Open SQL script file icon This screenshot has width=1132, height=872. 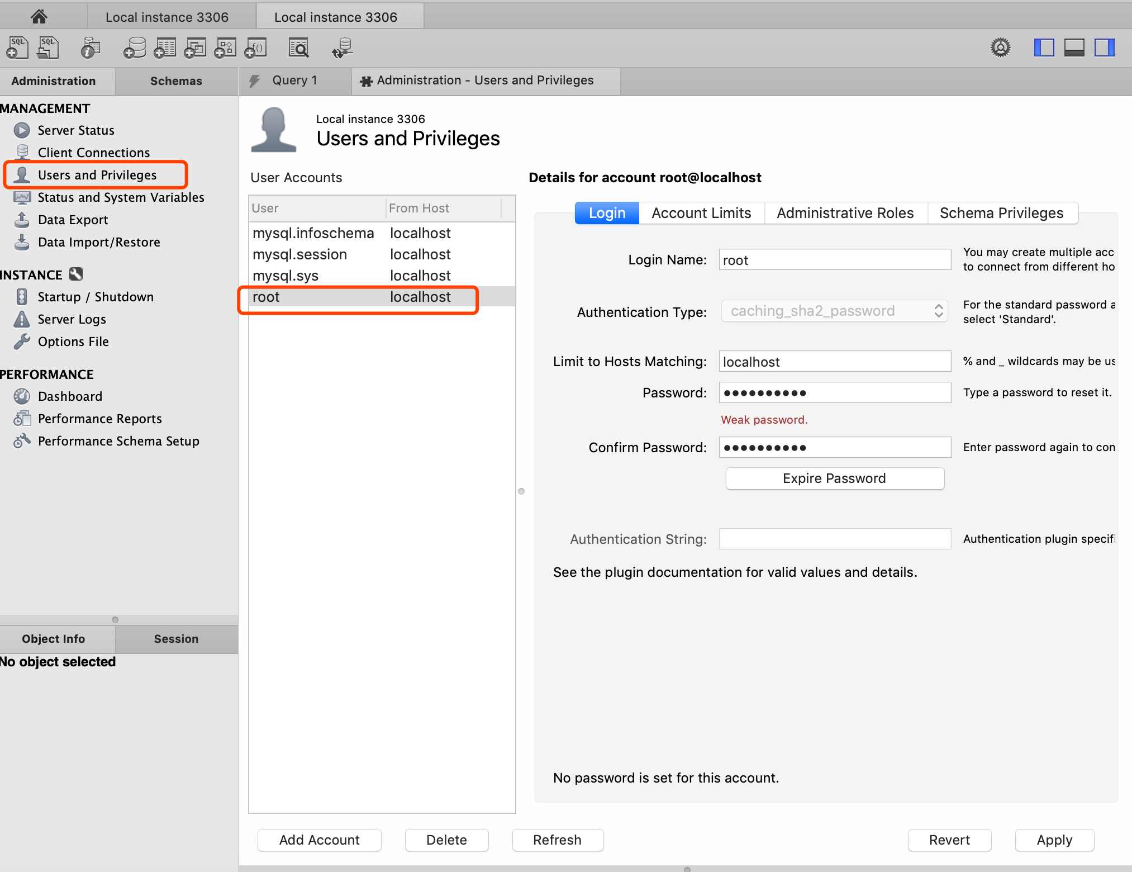[x=48, y=48]
